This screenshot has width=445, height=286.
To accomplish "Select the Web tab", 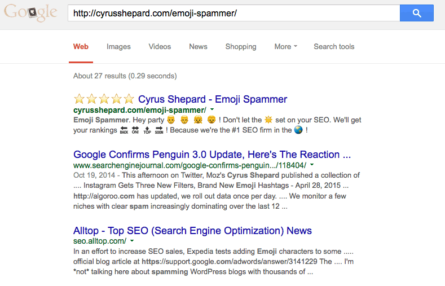I will pos(81,46).
